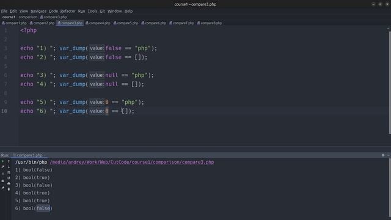Minimize the course1 window

click(373, 4)
